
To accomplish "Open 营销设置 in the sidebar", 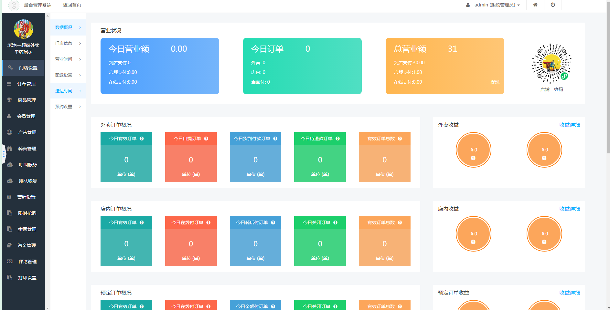I will [26, 197].
